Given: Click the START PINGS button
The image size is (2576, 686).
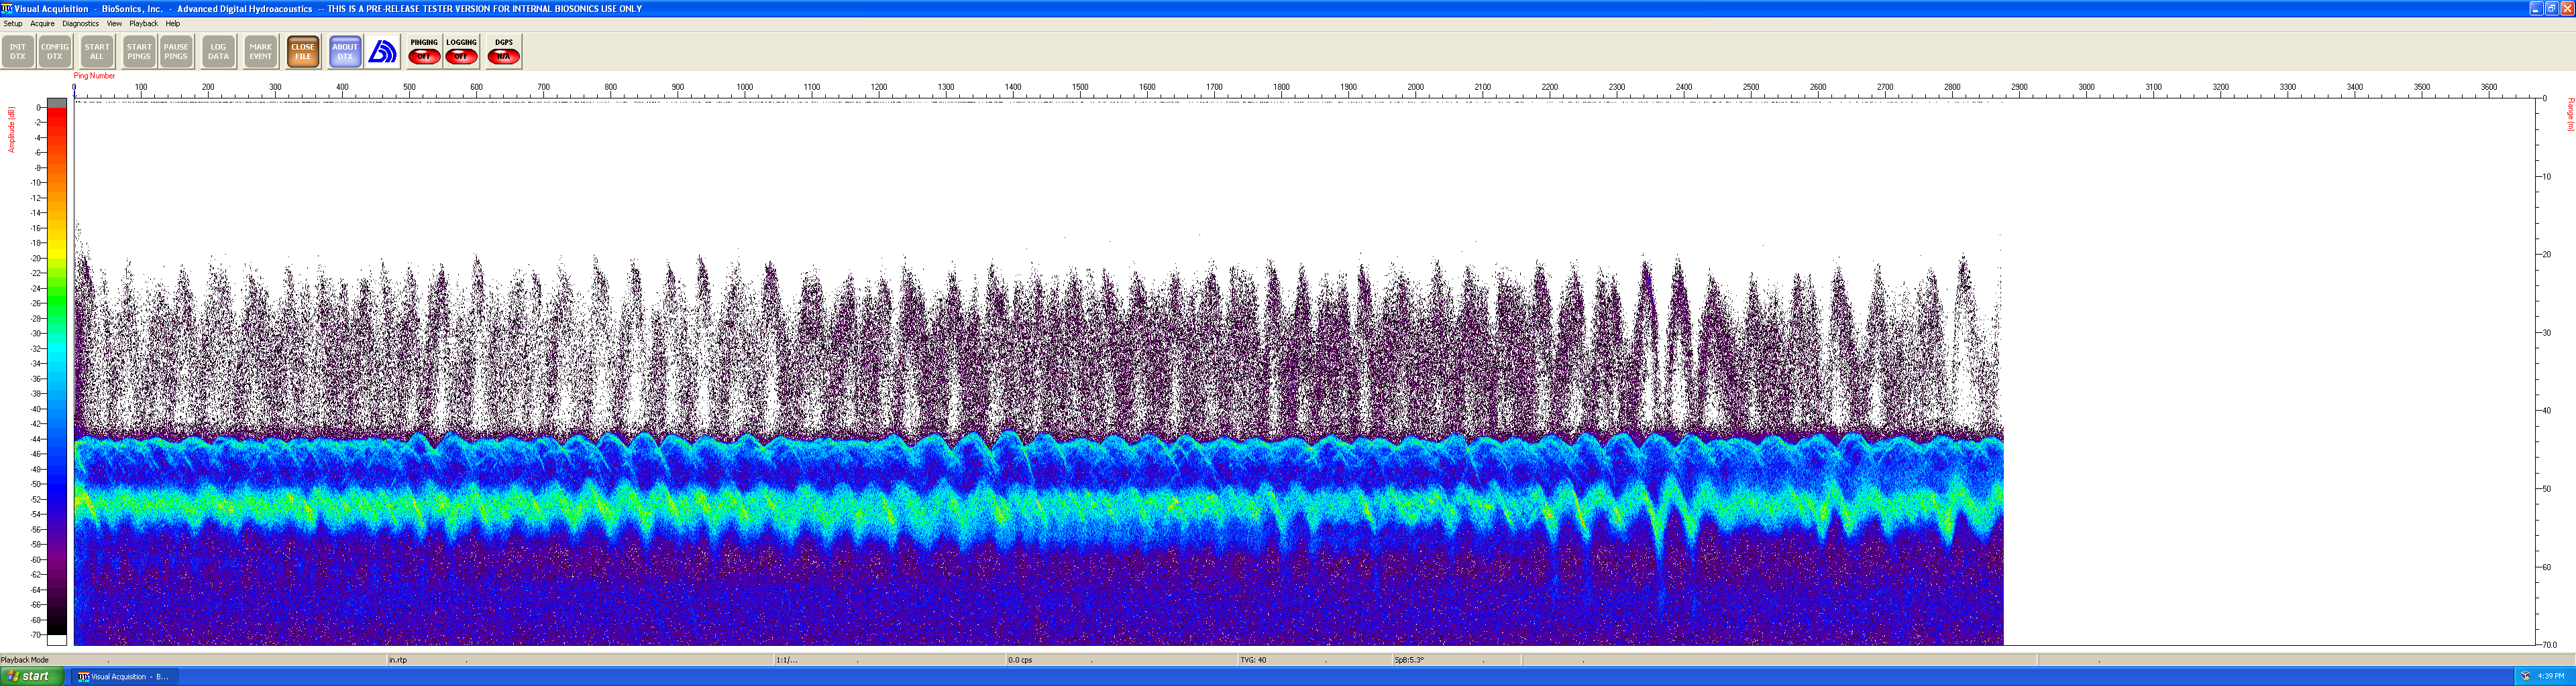Looking at the screenshot, I should (x=139, y=52).
